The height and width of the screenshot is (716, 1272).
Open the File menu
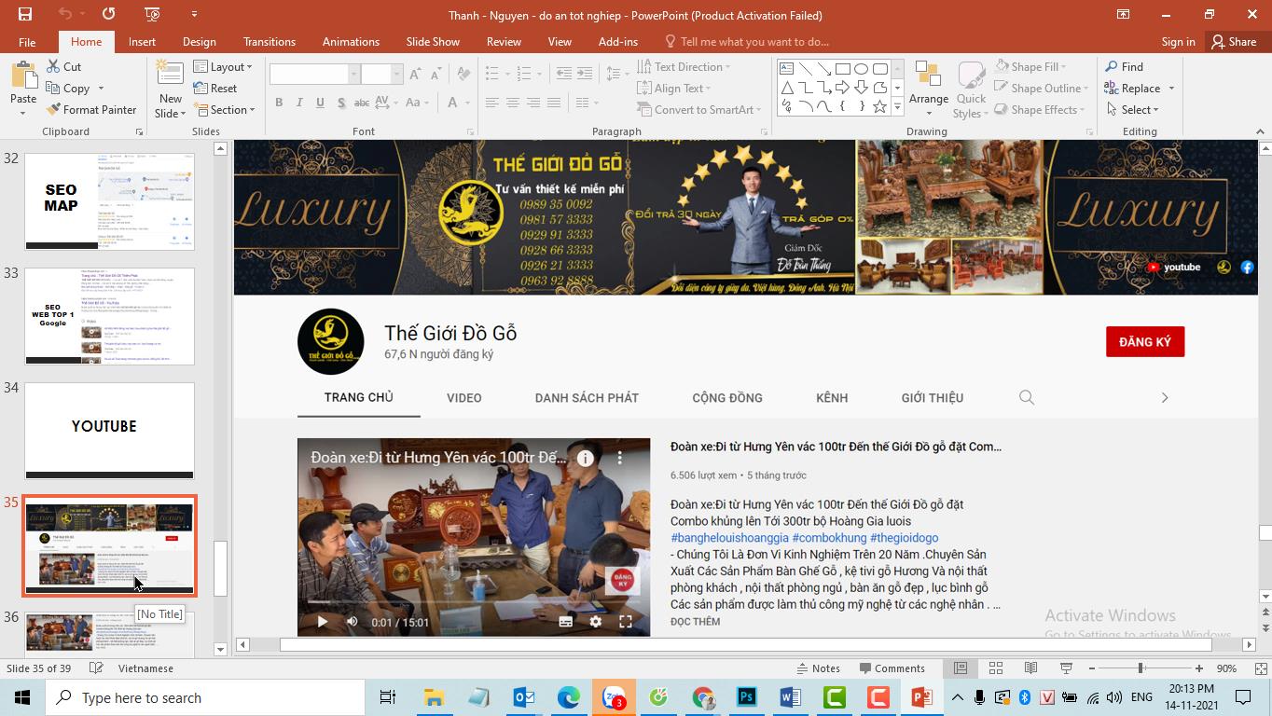click(x=27, y=41)
